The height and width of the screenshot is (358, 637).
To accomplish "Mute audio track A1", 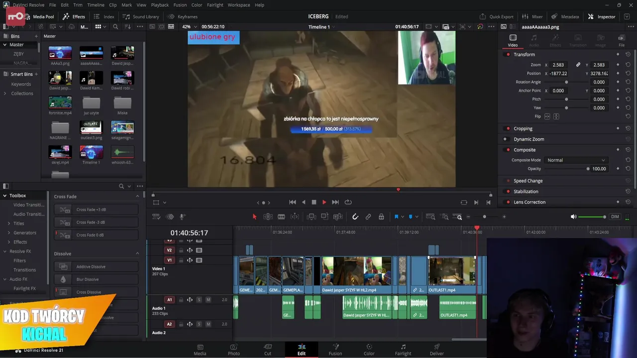I will pos(208,300).
